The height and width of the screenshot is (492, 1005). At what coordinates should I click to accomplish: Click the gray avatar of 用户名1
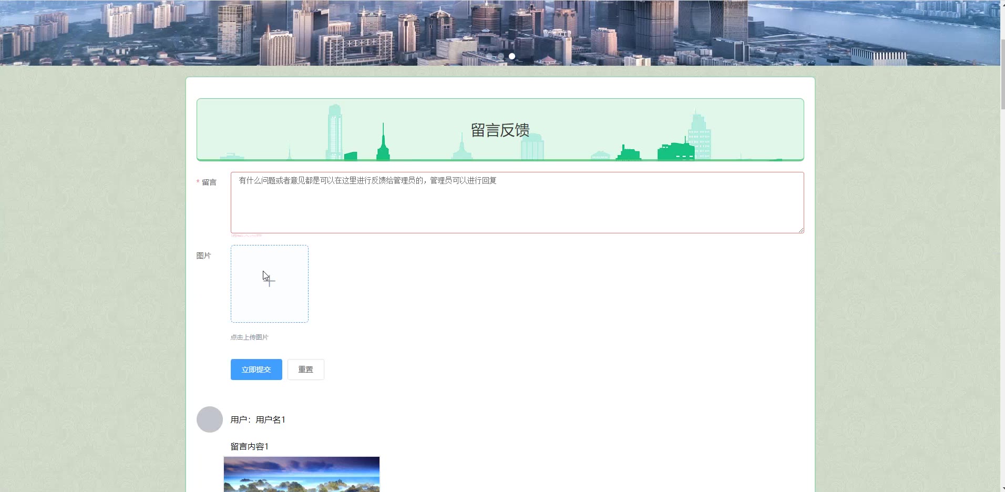pyautogui.click(x=210, y=419)
